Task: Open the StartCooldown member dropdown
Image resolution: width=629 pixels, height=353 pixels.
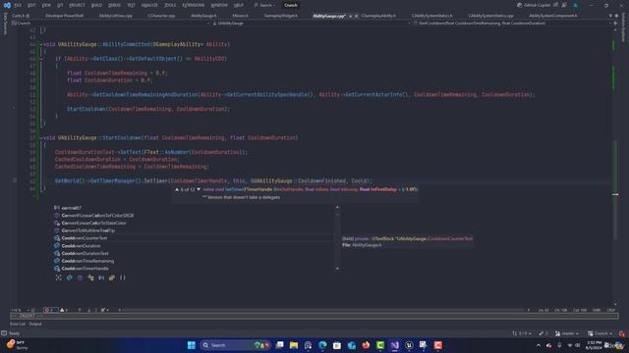Action: [x=512, y=24]
